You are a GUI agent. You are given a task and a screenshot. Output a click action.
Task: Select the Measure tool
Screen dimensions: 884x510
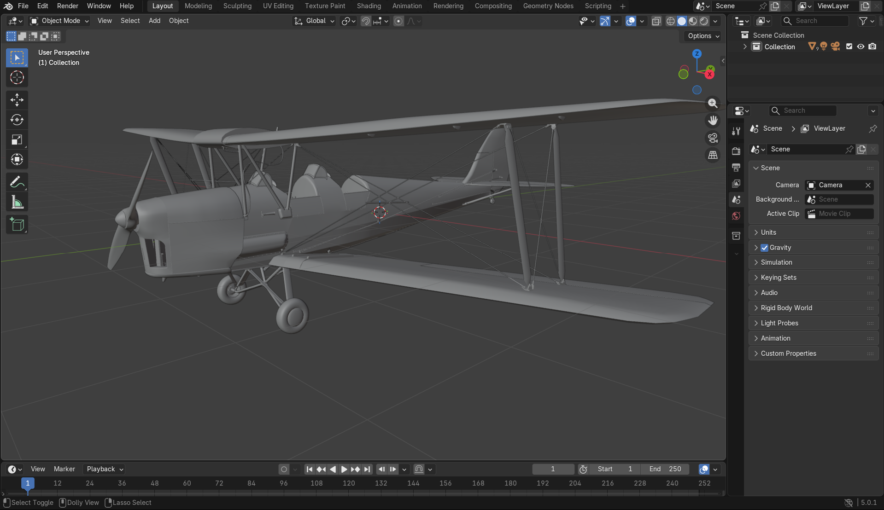click(17, 202)
